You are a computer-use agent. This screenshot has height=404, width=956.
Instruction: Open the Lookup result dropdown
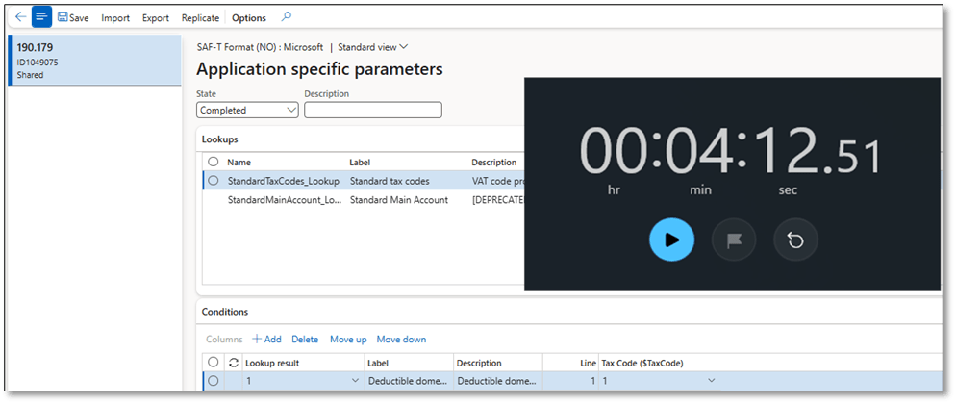pyautogui.click(x=355, y=381)
